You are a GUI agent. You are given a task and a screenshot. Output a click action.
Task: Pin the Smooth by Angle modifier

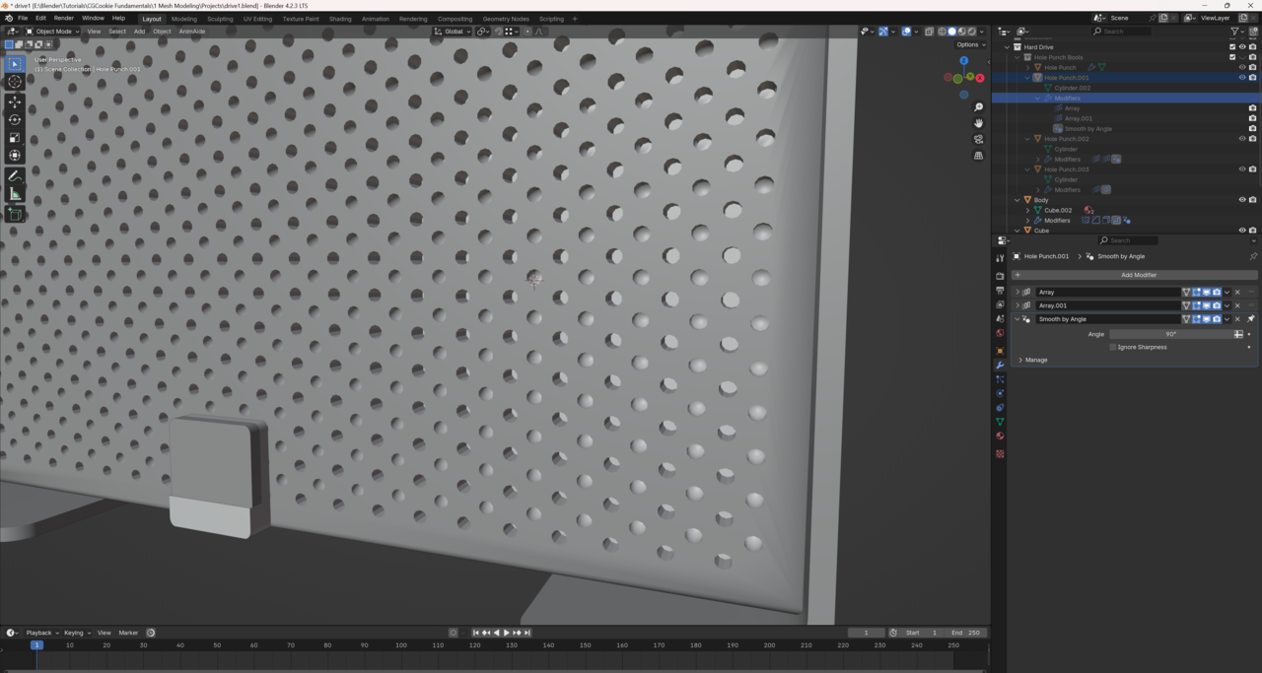[x=1250, y=319]
